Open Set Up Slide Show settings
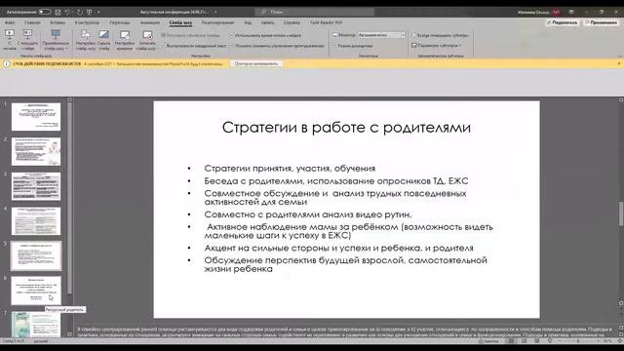The width and height of the screenshot is (624, 351). click(x=85, y=40)
